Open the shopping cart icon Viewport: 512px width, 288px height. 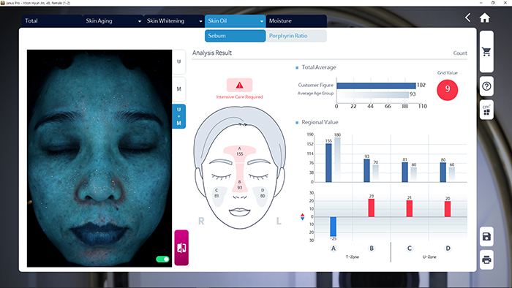486,52
